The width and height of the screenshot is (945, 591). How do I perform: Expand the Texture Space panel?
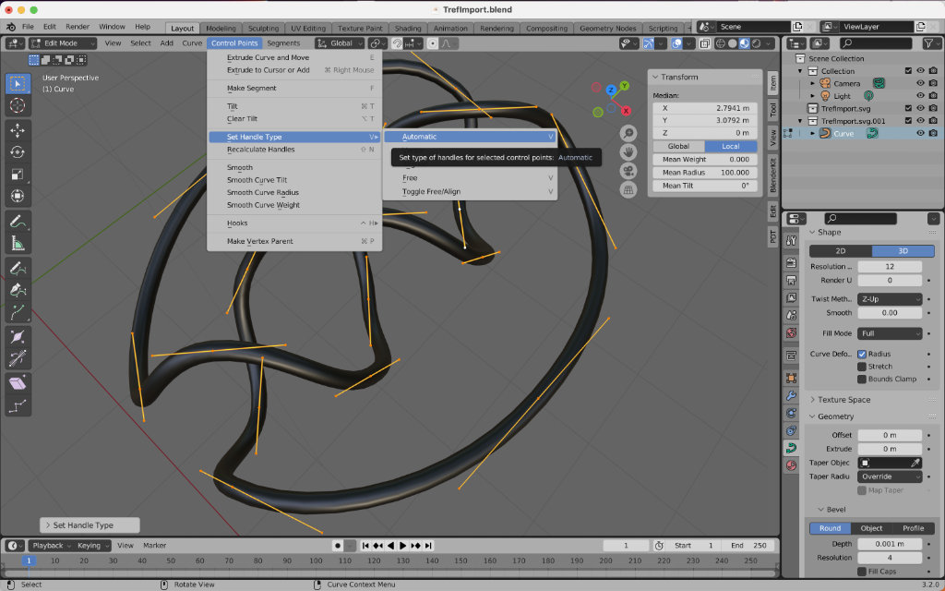click(x=843, y=400)
